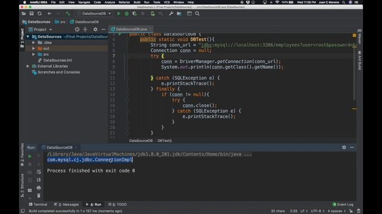The height and width of the screenshot is (214, 382).
Task: Build project with the green hammer
Action: point(67,14)
